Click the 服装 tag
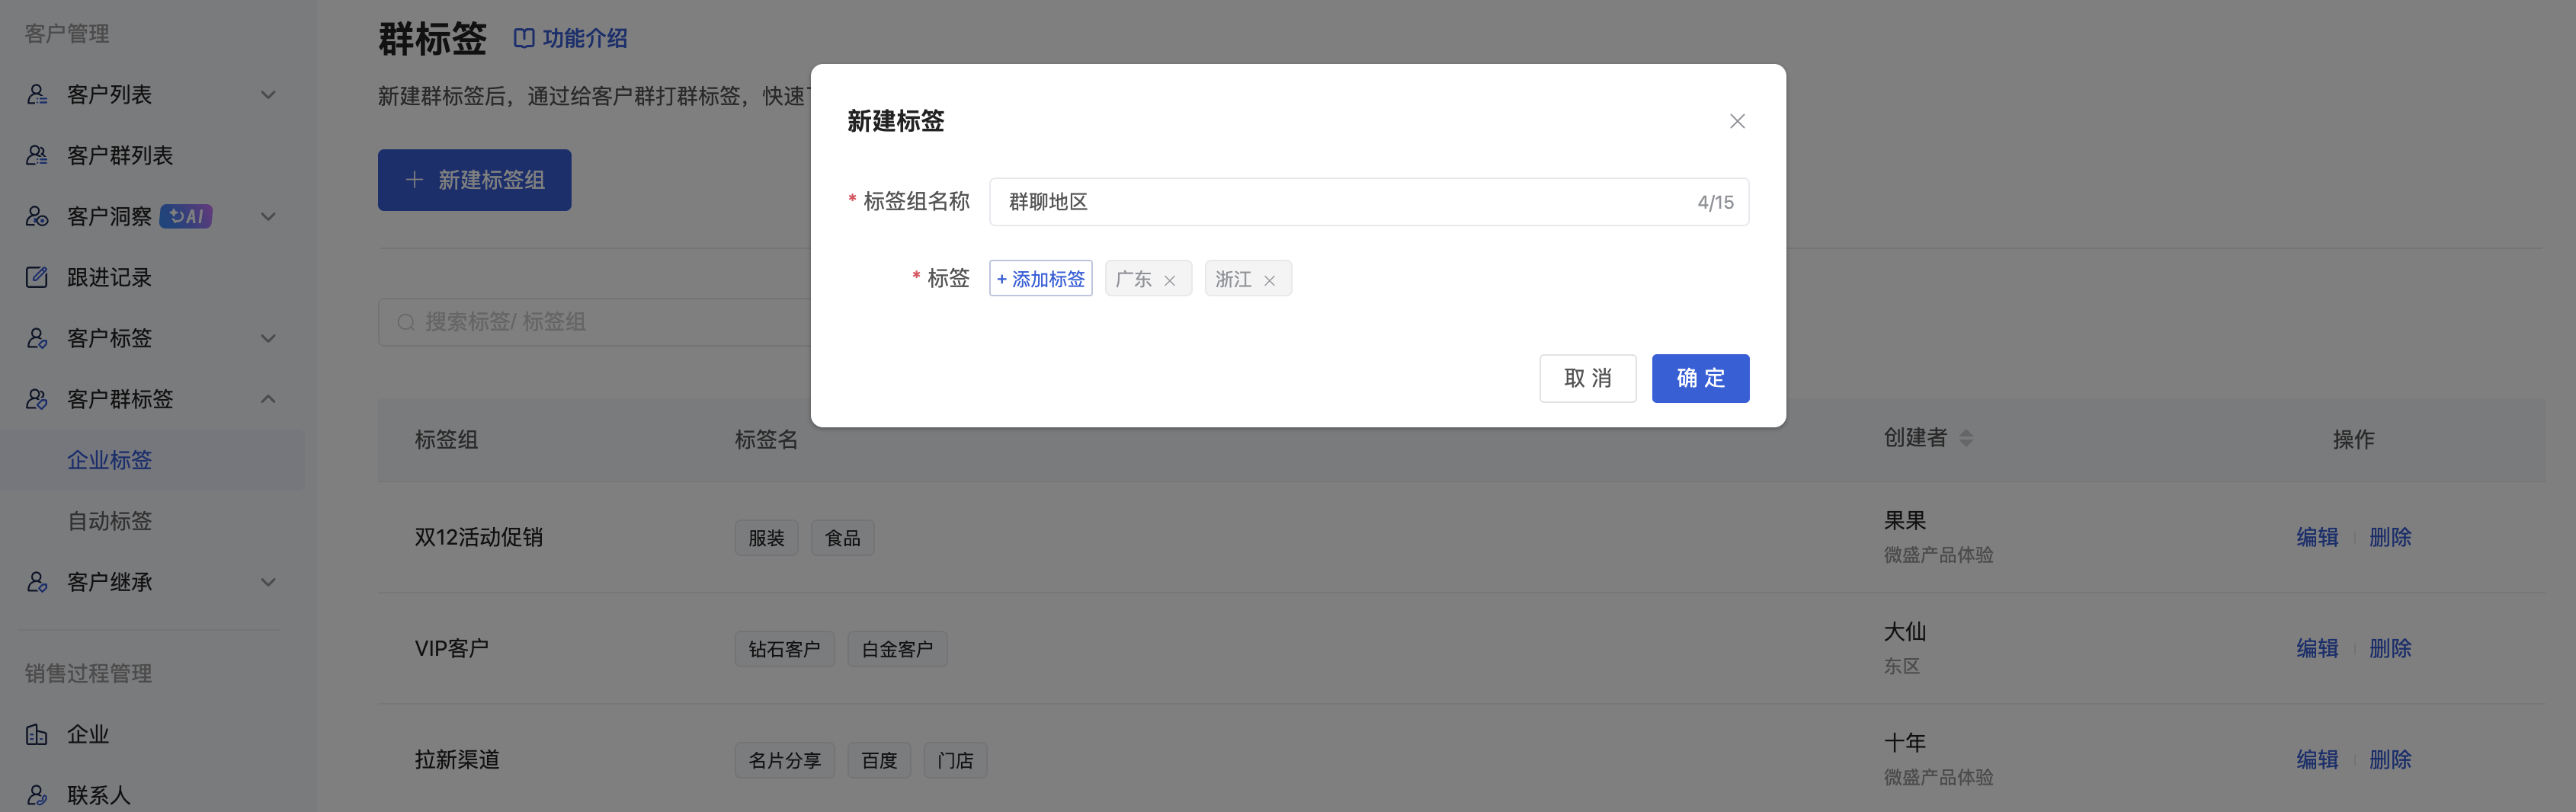 (766, 538)
